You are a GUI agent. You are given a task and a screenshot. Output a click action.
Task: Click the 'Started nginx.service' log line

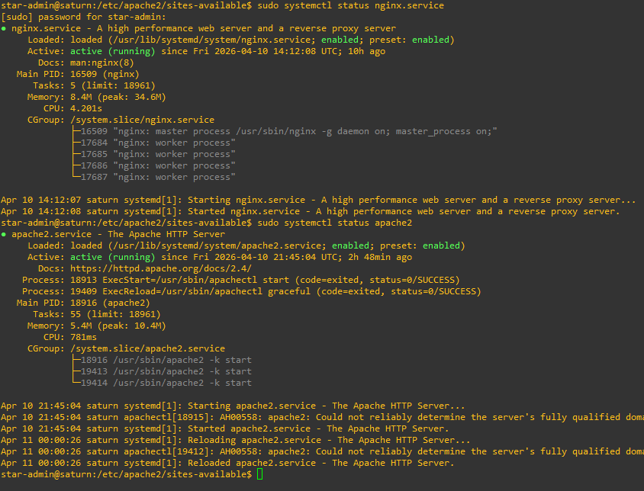(311, 212)
